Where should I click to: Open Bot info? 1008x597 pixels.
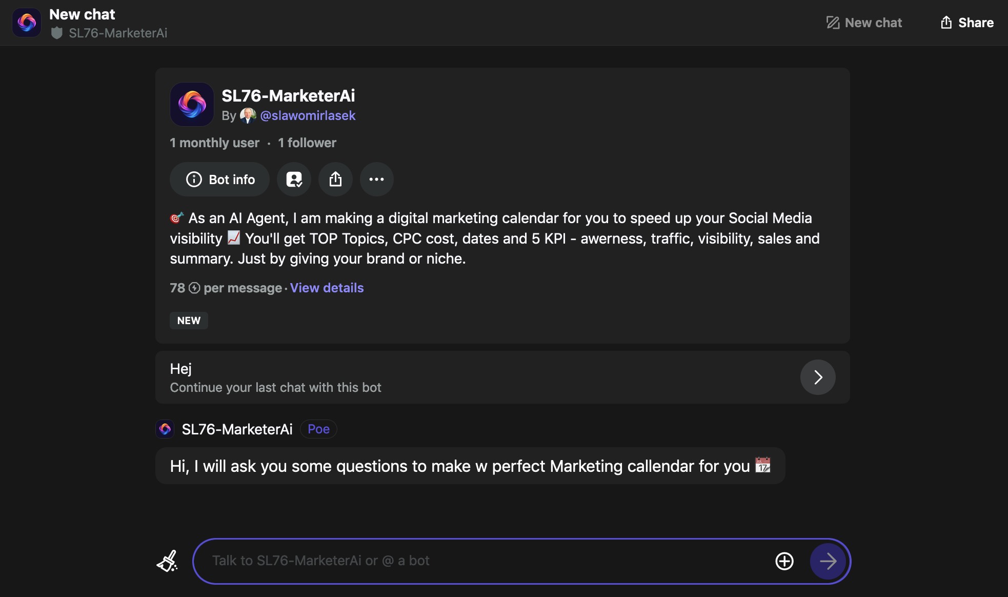(219, 180)
